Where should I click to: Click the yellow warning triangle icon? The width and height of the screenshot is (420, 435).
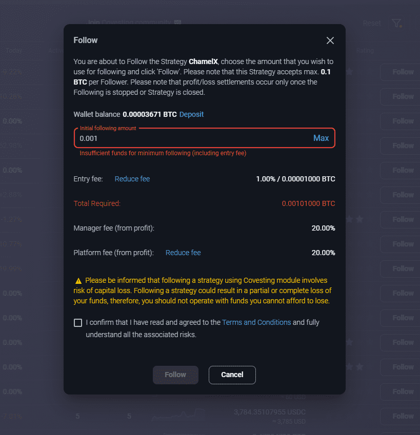coord(78,281)
